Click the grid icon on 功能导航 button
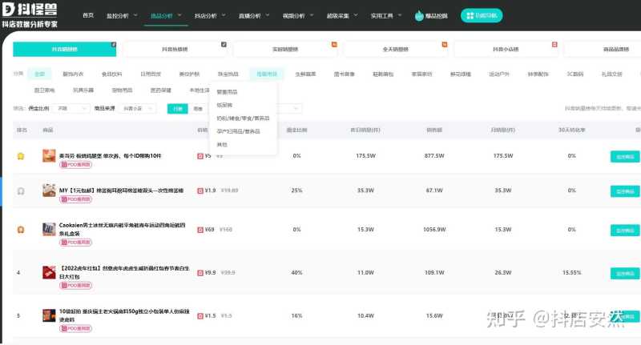Viewport: 641px width, 345px height. 470,15
